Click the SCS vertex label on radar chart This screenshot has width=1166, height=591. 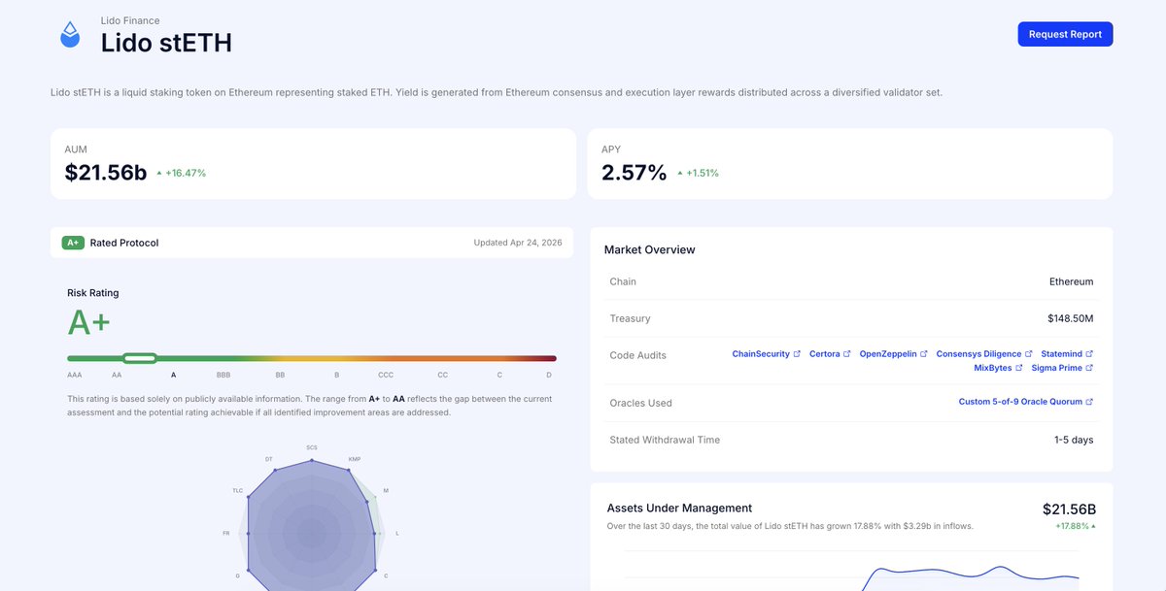point(312,448)
